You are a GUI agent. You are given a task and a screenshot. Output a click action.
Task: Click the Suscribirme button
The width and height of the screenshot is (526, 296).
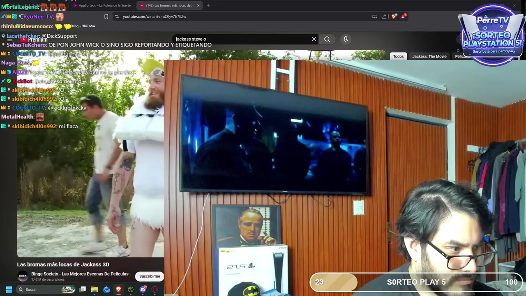pos(150,276)
